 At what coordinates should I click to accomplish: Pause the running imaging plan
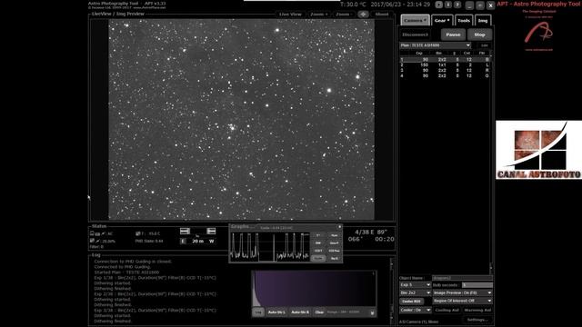tap(453, 35)
